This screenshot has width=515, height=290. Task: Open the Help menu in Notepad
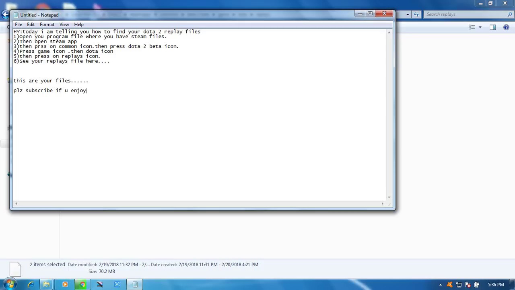tap(79, 25)
